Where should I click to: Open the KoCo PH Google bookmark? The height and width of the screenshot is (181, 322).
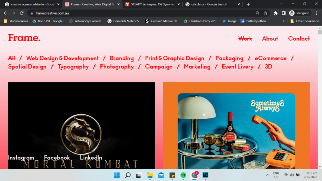tap(49, 21)
